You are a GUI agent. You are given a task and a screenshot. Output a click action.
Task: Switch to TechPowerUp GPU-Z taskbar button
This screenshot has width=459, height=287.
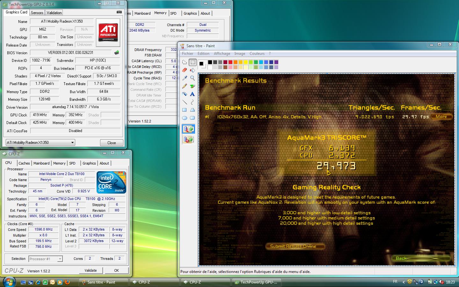(x=257, y=282)
